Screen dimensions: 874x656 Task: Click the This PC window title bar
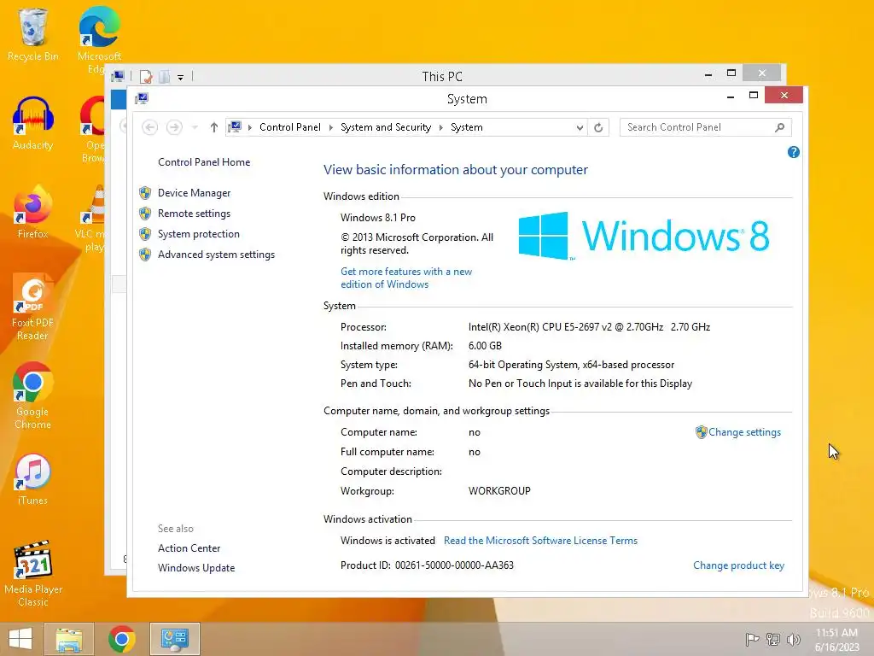coord(442,76)
